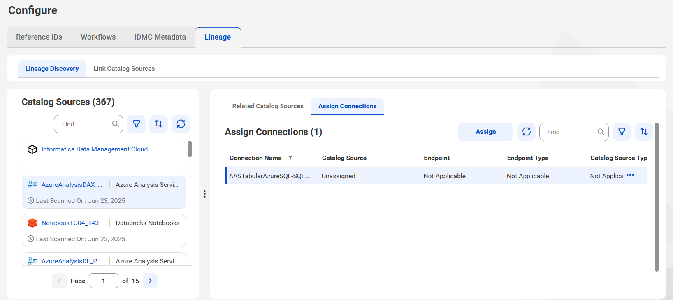Switch to the Workflows tab
The image size is (673, 300).
(x=98, y=37)
